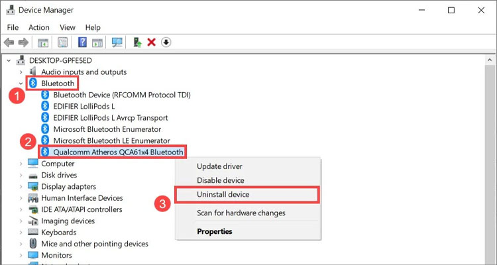The image size is (497, 265).
Task: Select EDIFIER LolliPods L Avrcp Transport device
Action: click(109, 117)
